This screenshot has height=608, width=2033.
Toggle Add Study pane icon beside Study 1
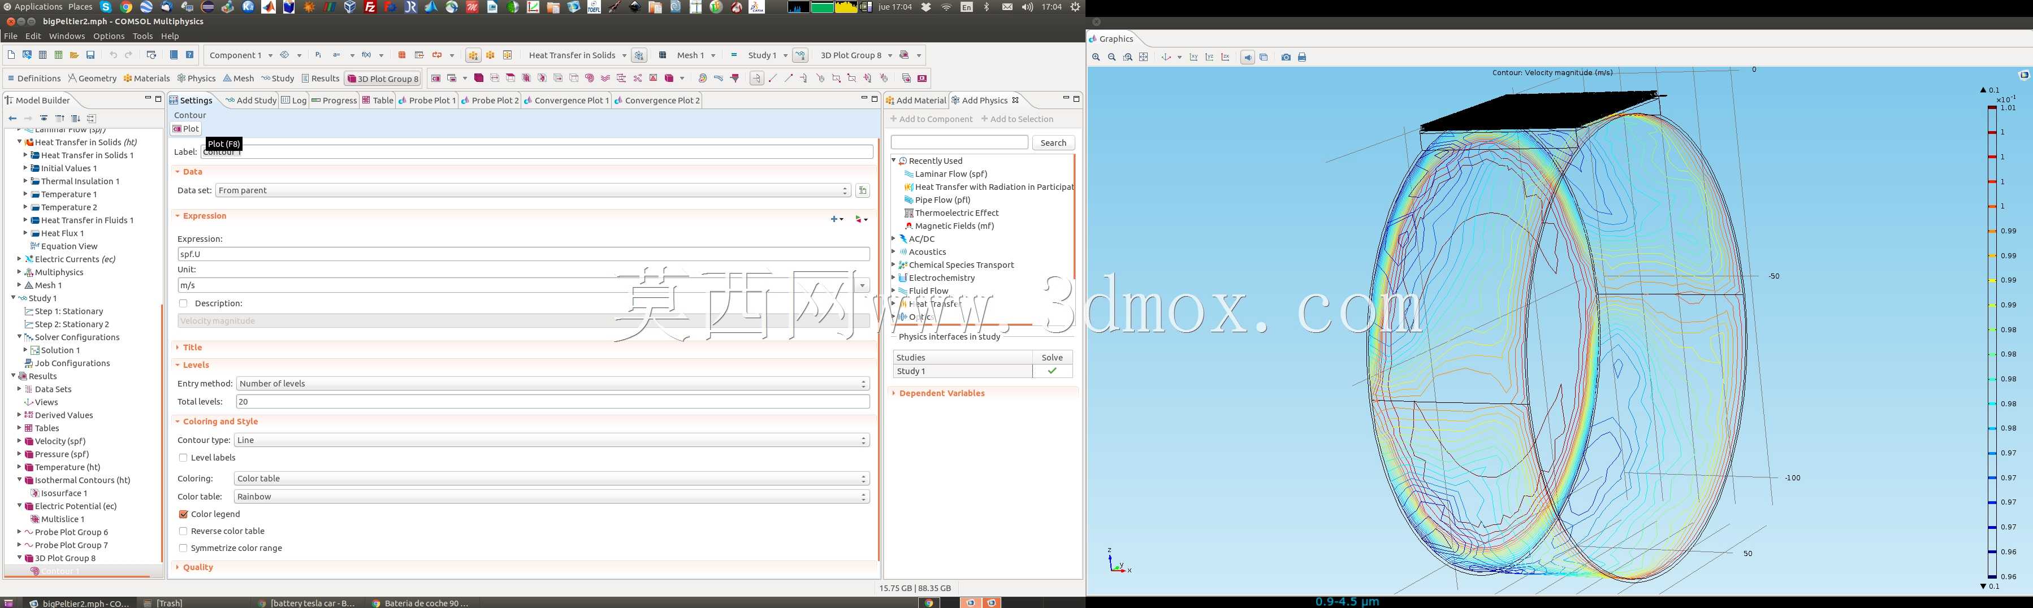(801, 55)
